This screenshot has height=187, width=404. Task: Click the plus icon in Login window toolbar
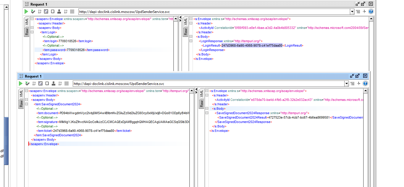click(364, 12)
